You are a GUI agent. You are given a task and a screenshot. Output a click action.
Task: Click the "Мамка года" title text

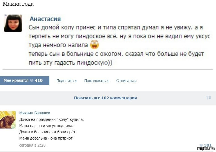coord(18,4)
